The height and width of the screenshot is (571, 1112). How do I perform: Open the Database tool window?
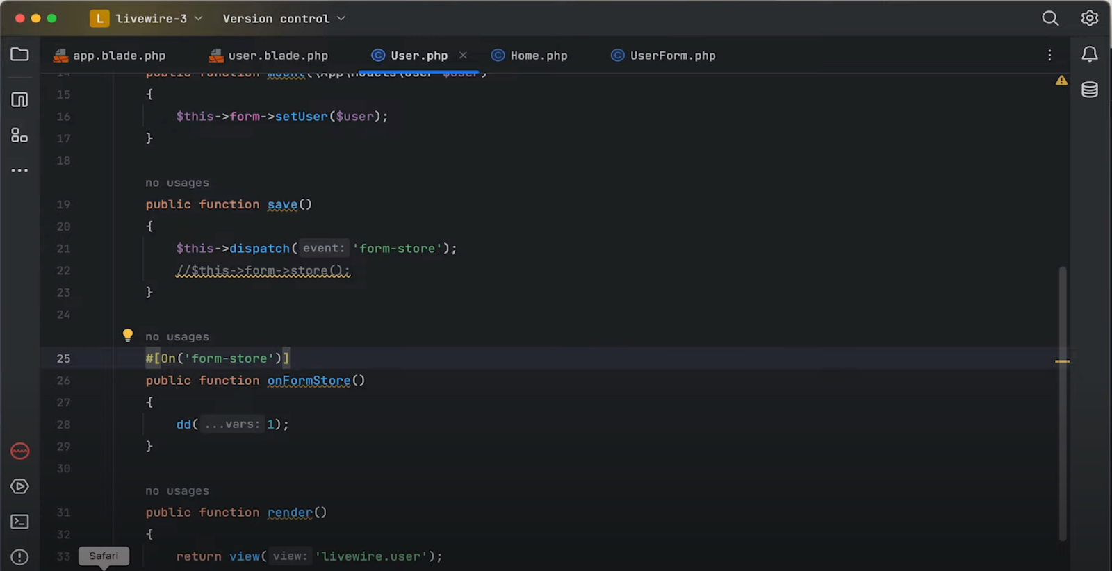(x=1090, y=90)
